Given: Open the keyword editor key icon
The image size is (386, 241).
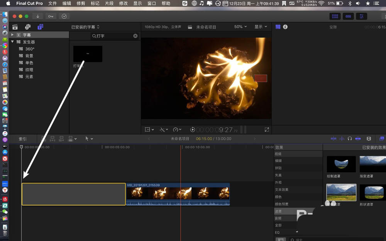Looking at the screenshot, I should point(51,16).
